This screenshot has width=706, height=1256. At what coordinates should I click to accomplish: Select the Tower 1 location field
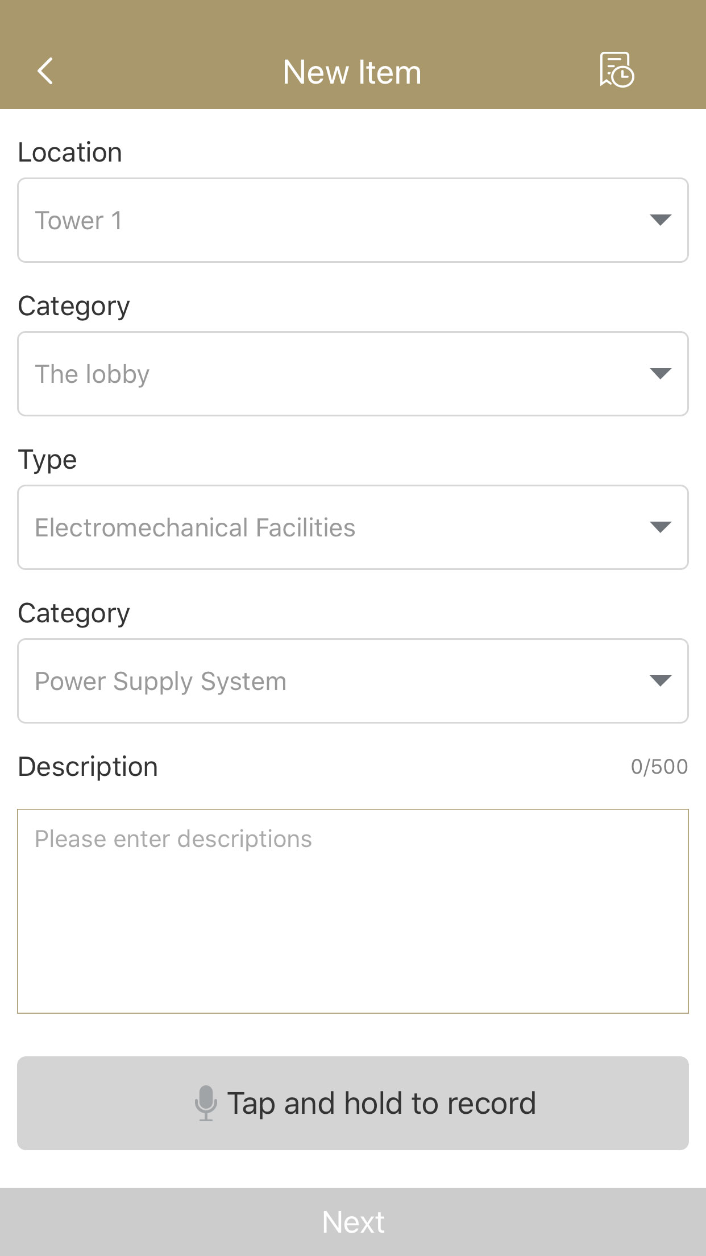pos(353,220)
